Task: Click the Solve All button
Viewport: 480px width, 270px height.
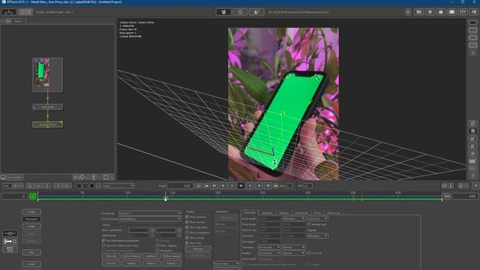Action: tap(111, 256)
